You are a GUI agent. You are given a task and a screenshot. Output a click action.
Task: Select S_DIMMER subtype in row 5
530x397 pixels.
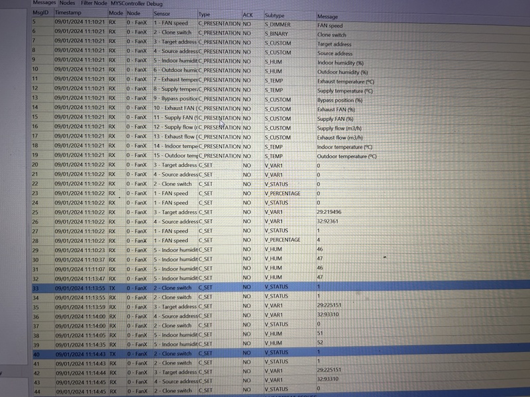click(278, 24)
